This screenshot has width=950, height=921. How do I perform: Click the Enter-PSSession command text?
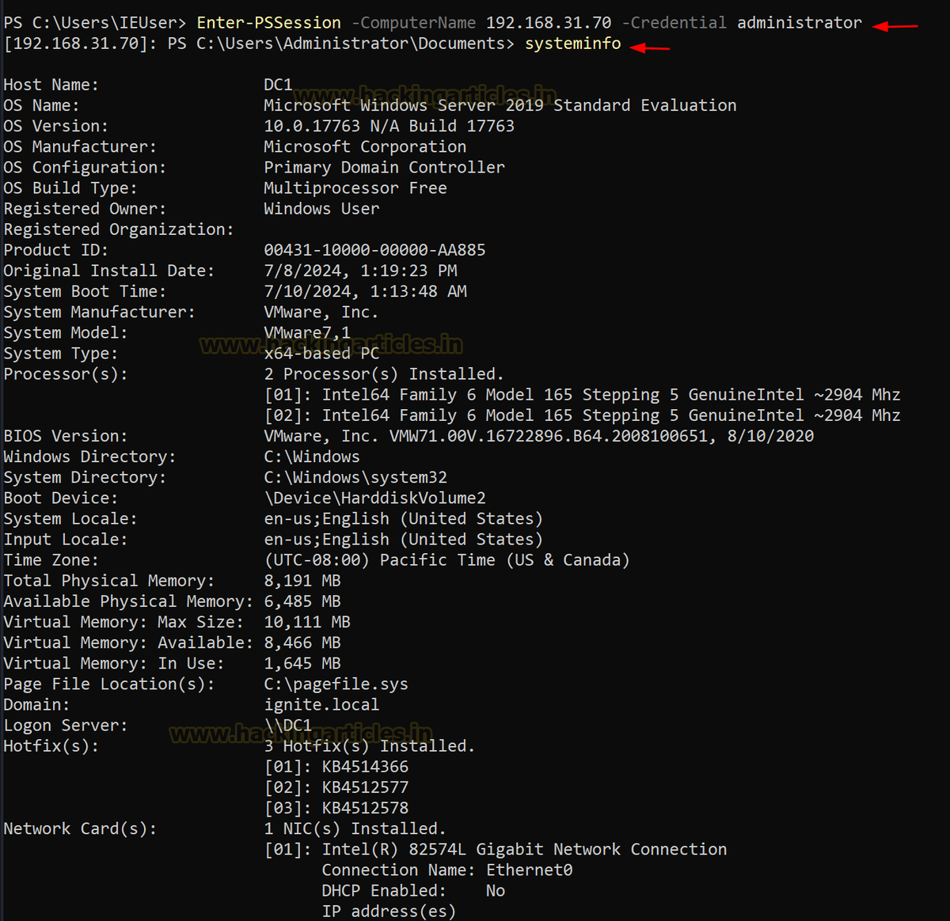point(269,23)
